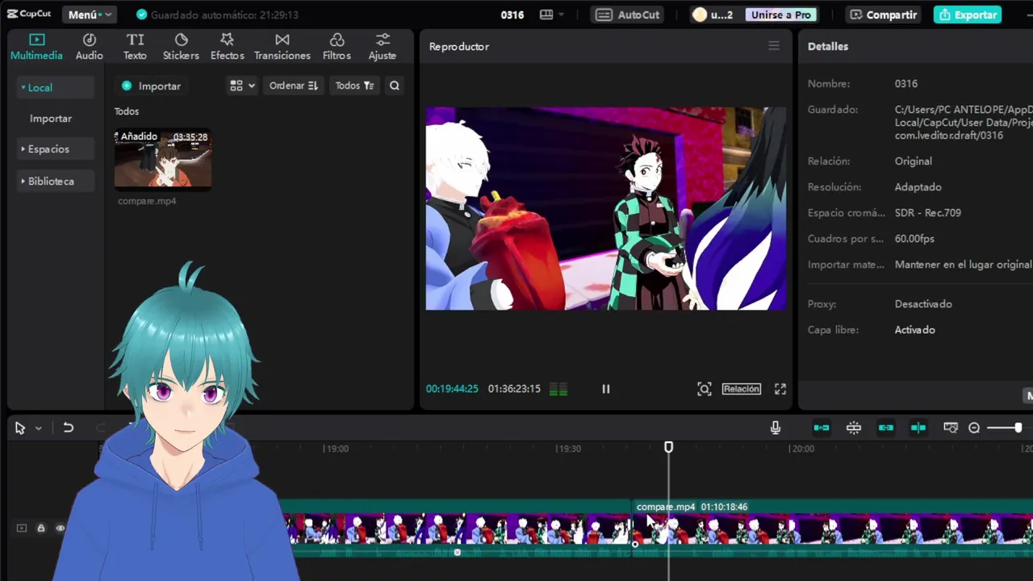Click the Relación aspect ratio button
The width and height of the screenshot is (1033, 581).
coord(741,389)
